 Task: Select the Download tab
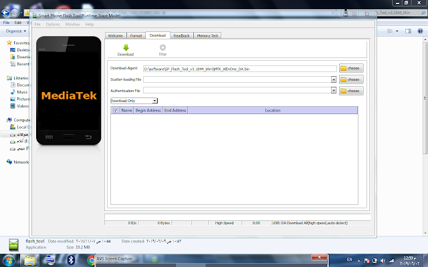[x=158, y=35]
